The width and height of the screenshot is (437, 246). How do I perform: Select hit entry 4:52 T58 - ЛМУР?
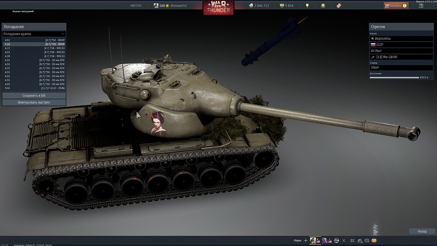pos(34,40)
